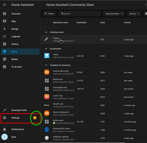Click the Logbook list icon
This screenshot has height=143, width=147.
(5, 37)
